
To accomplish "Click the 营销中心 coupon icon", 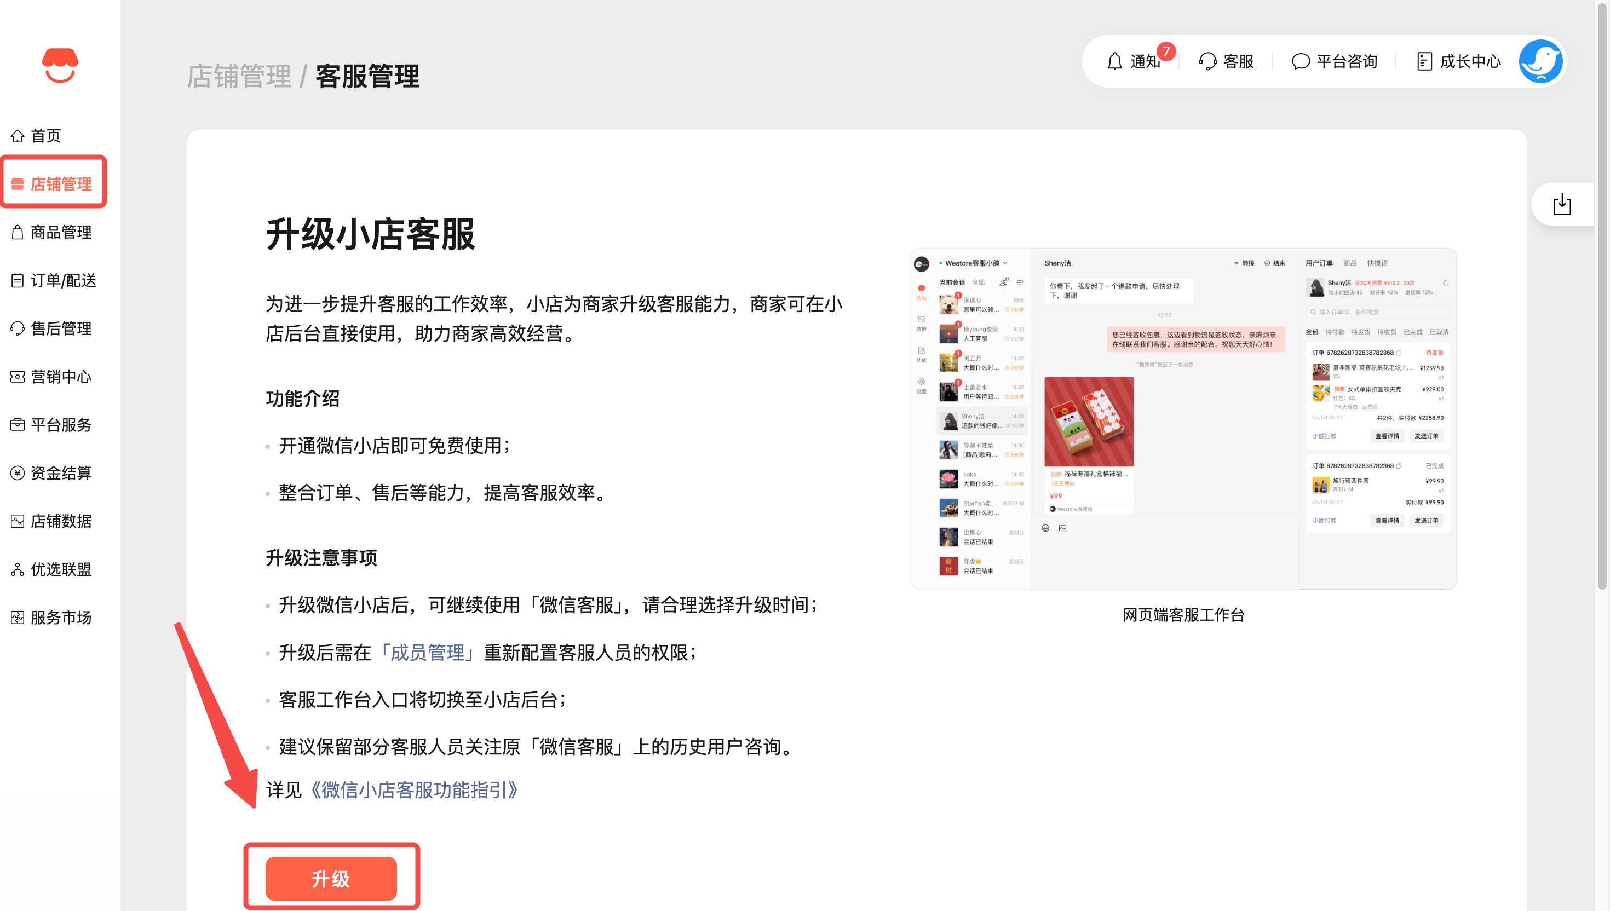I will click(18, 377).
